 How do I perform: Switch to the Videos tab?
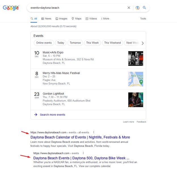(91, 19)
